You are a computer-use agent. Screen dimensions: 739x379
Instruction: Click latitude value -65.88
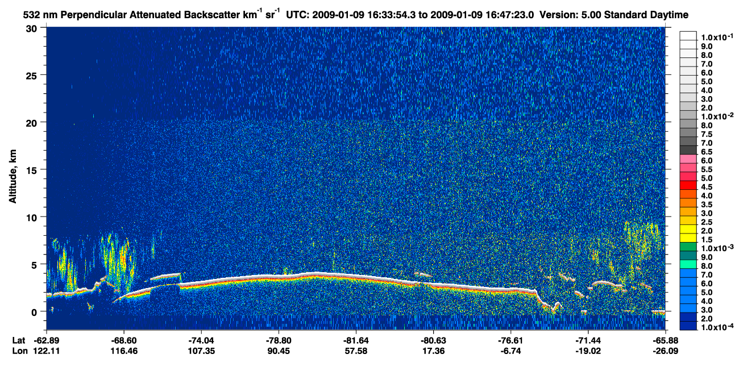(665, 340)
